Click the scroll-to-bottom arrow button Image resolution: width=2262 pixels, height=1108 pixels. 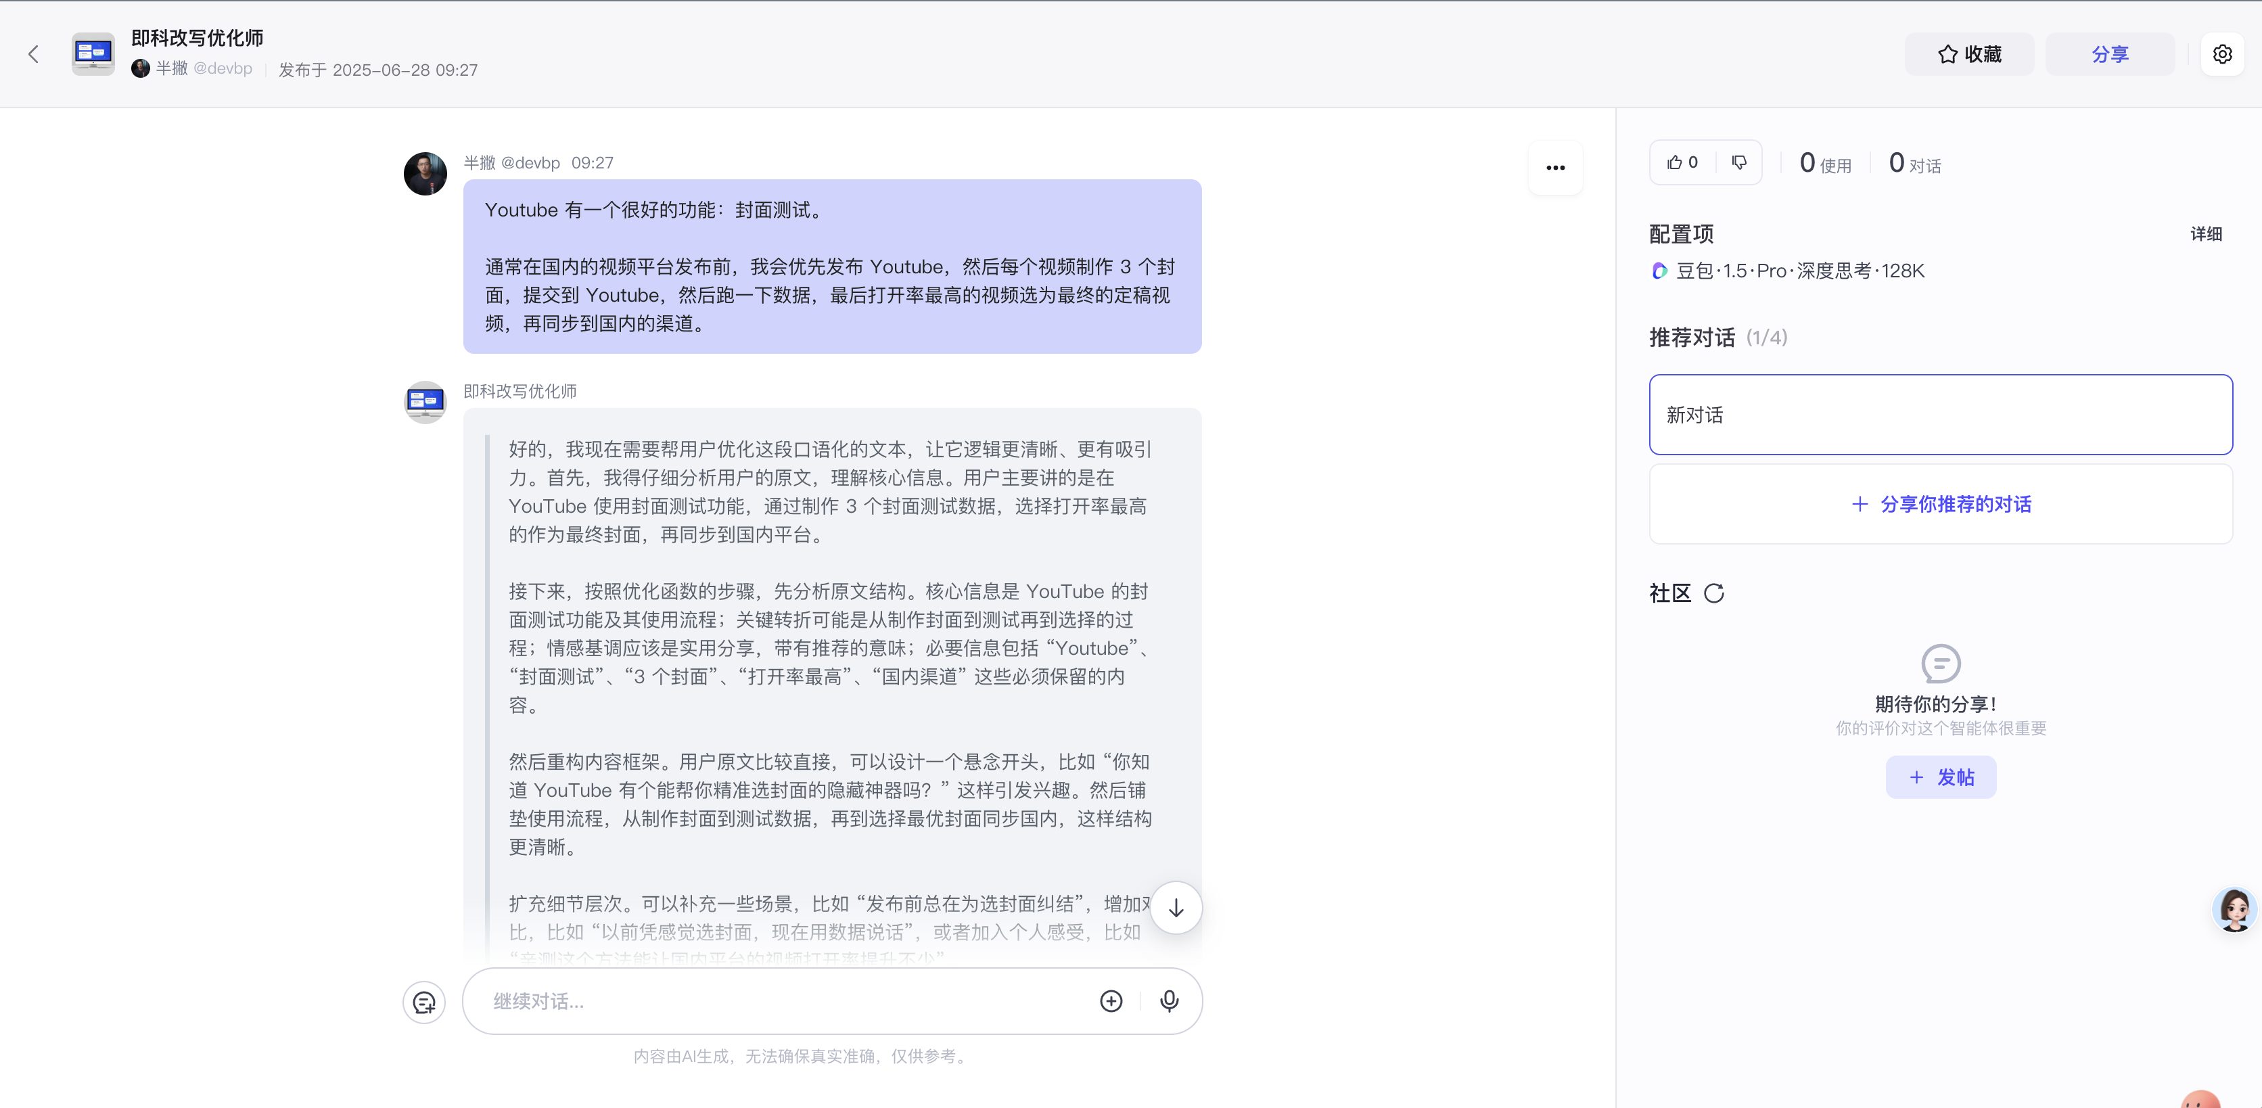tap(1176, 908)
